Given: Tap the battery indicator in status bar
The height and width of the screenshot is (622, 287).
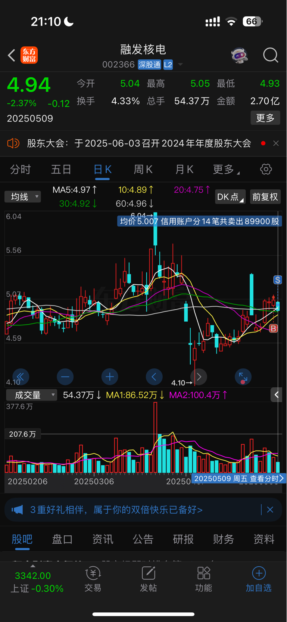Looking at the screenshot, I should tap(252, 22).
